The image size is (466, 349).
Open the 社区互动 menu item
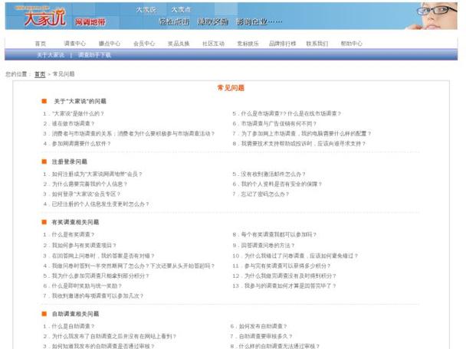point(213,44)
